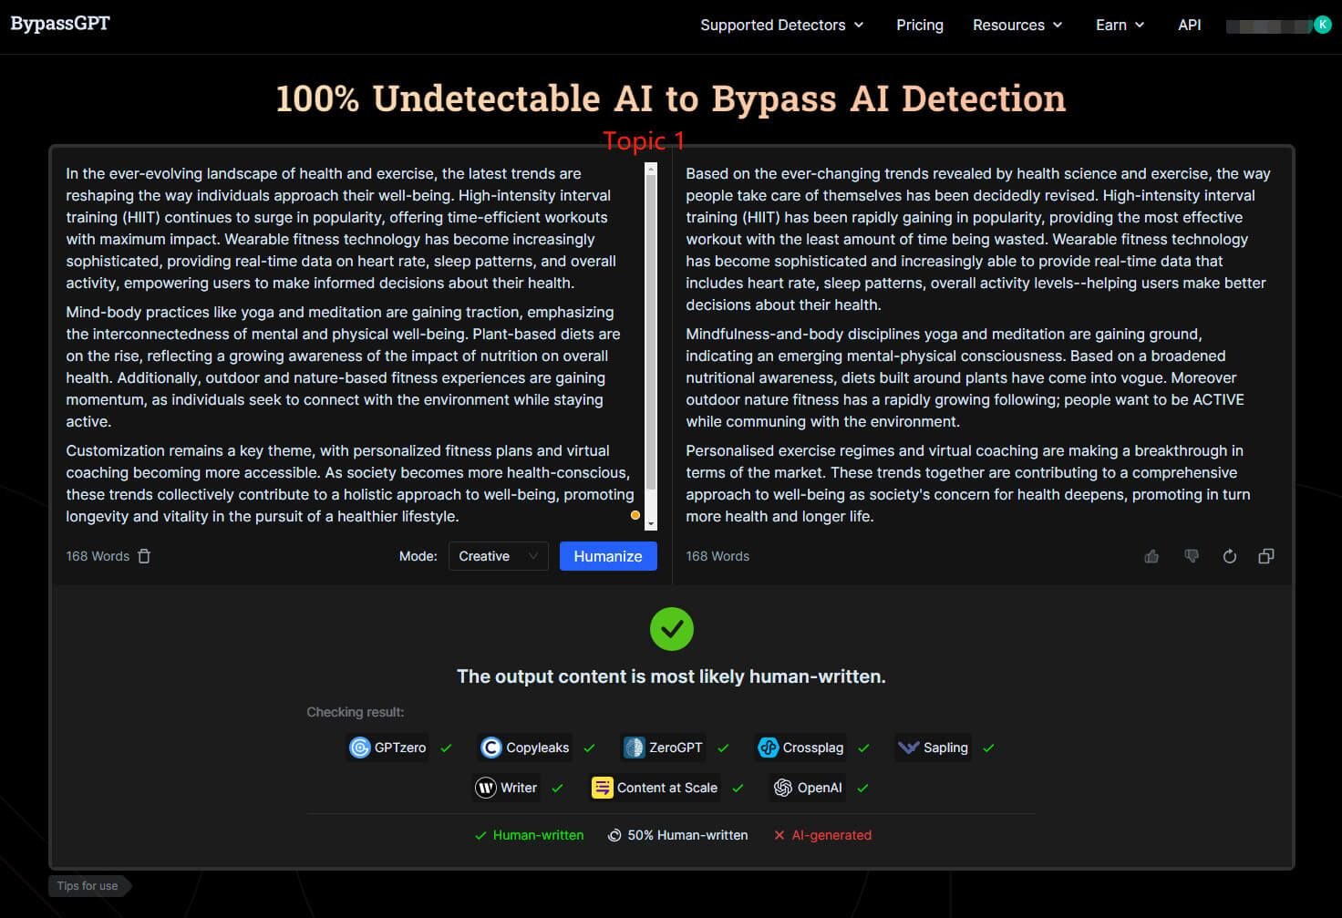Go to the API page
Viewport: 1342px width, 918px height.
1189,25
